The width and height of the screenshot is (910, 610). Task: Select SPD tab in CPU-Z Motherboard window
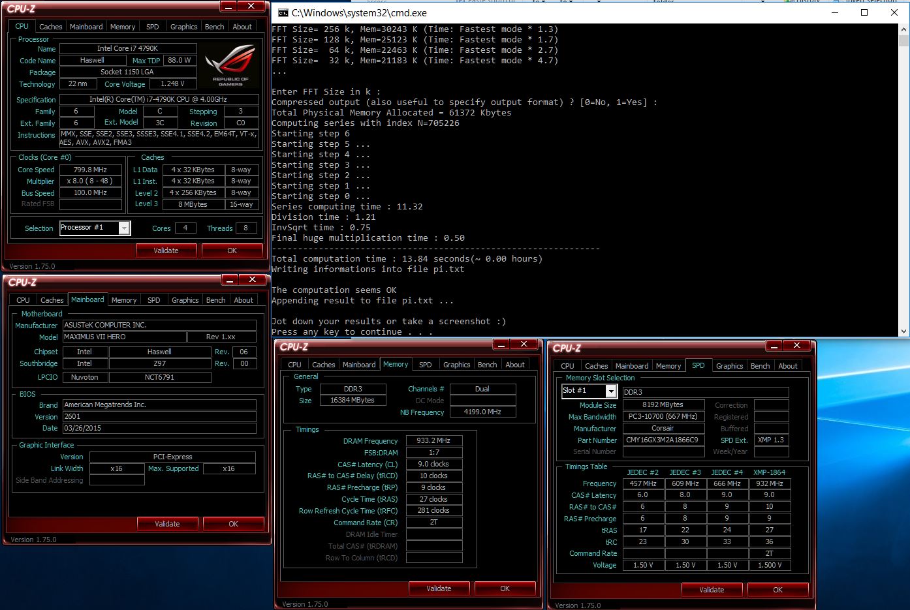(x=153, y=300)
